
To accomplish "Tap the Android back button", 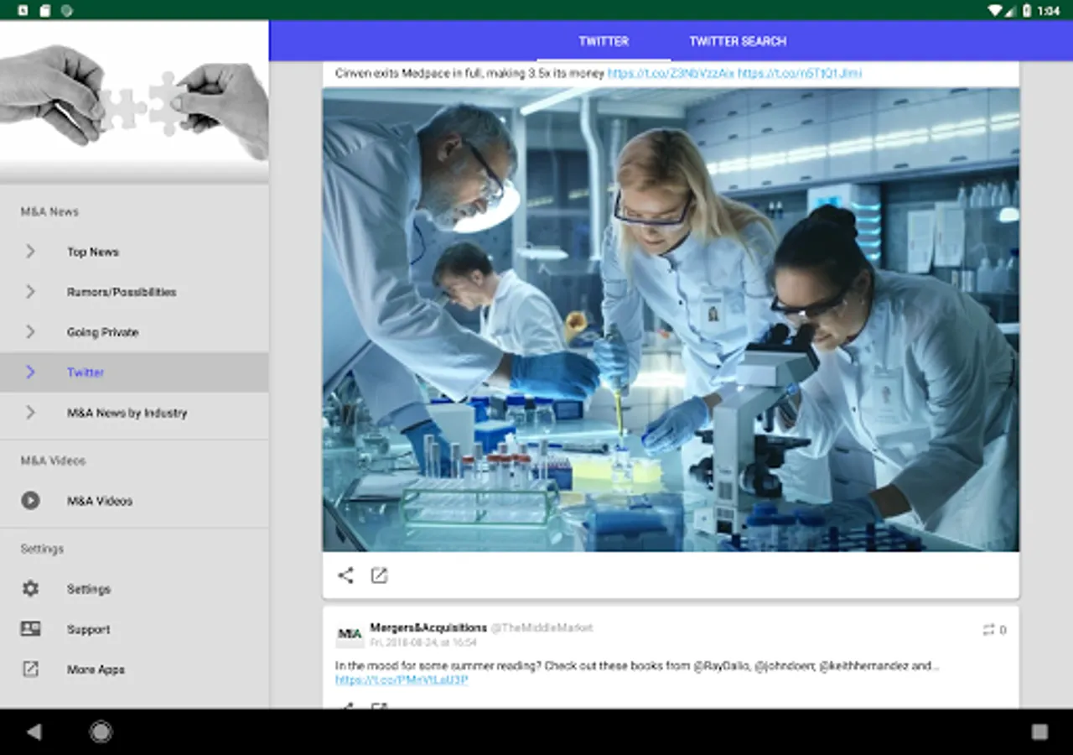I will 34,732.
